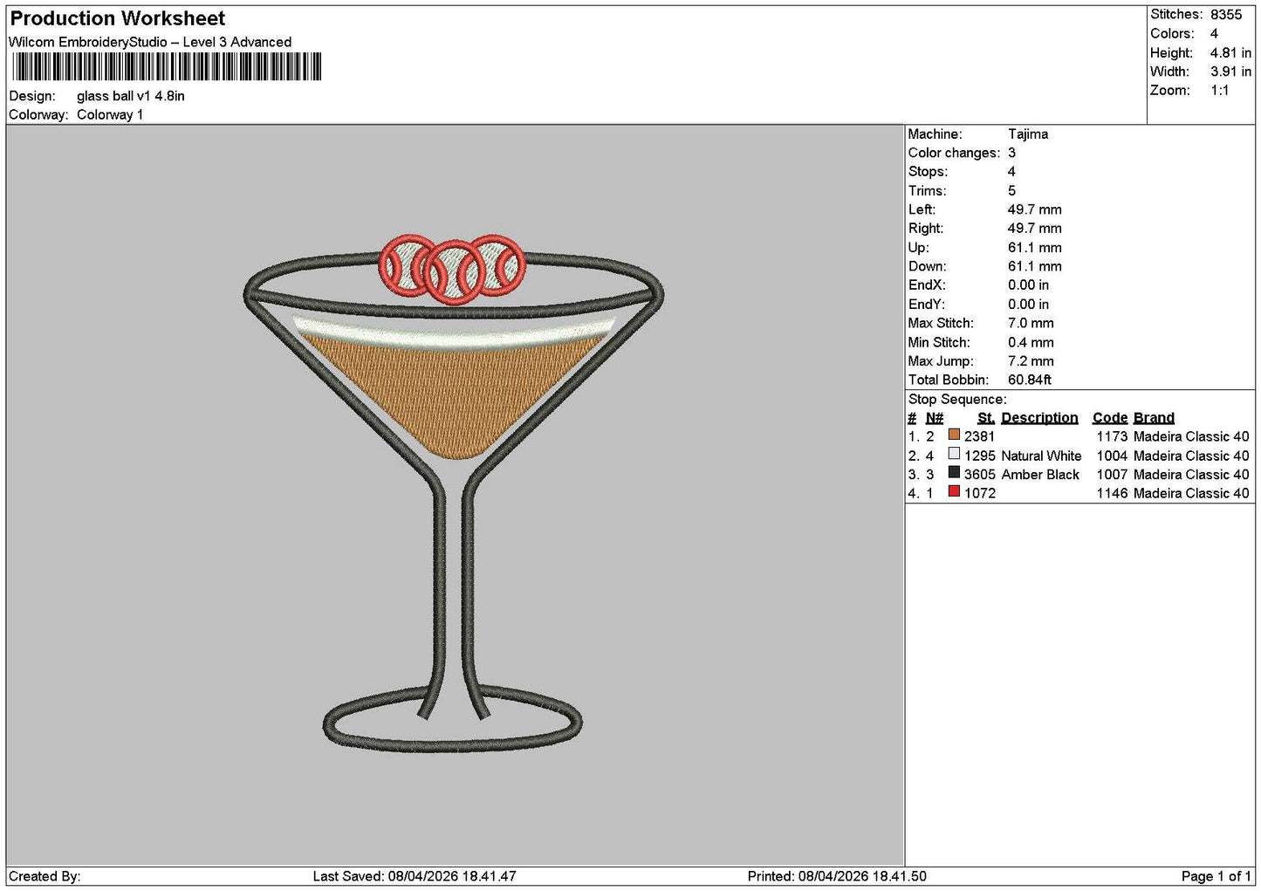The height and width of the screenshot is (891, 1261).
Task: Click the 'Trims:' label
Action: (927, 191)
